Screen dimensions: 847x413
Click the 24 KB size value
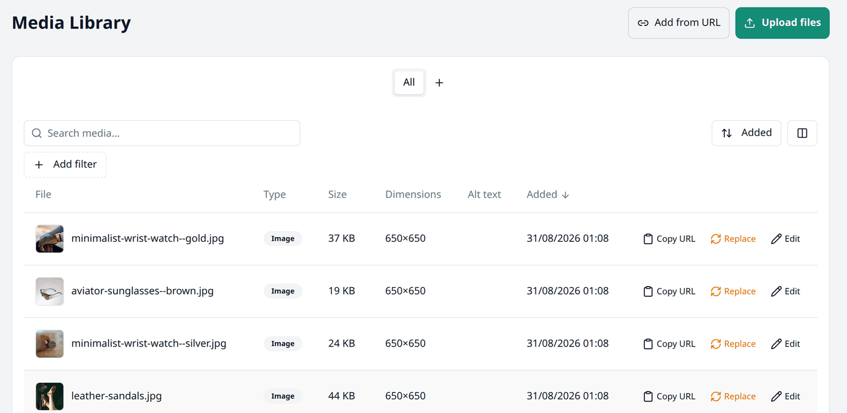(x=342, y=344)
